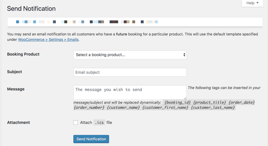
Task: Enable the Attach .ics file checkbox
Action: tap(76, 123)
